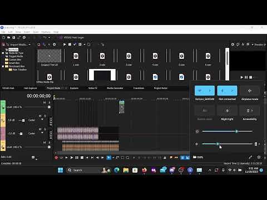Click the search media magnifier icon
Viewport: 267px width, 200px height.
[x=89, y=44]
